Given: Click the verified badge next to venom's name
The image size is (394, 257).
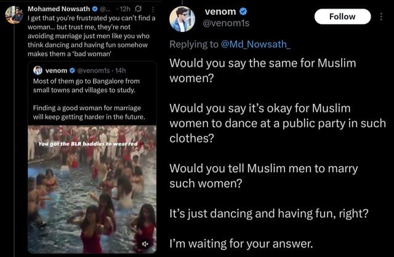Looking at the screenshot, I should [x=243, y=12].
